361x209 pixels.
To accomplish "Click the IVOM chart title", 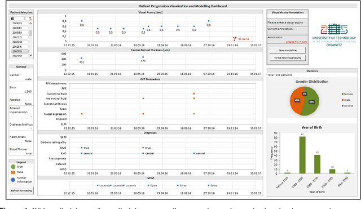I will coord(151,178).
